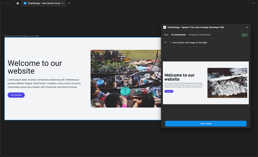Screen dimensions: 258x157
Task: Click the home icon in the tab bar
Action: (x=17, y=3)
